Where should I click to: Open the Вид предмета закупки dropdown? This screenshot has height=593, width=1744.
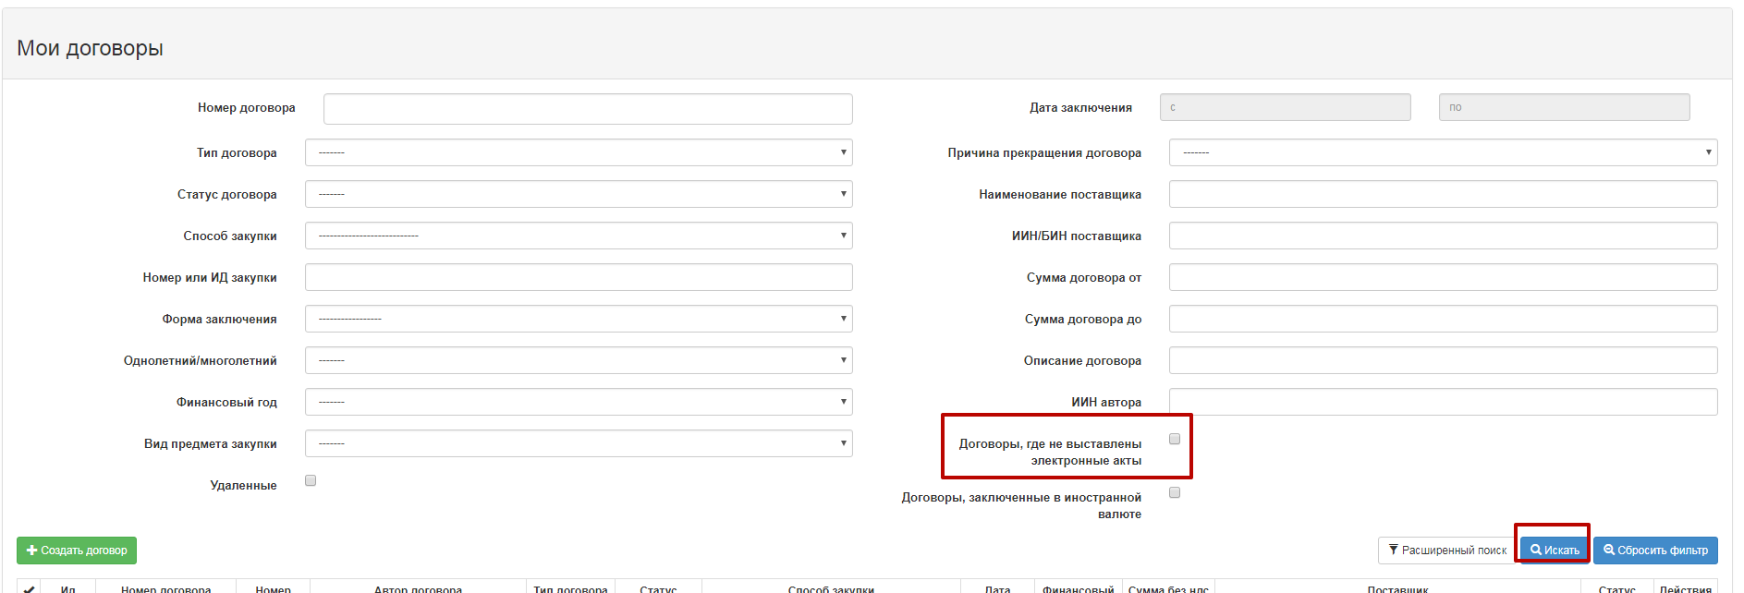point(579,443)
